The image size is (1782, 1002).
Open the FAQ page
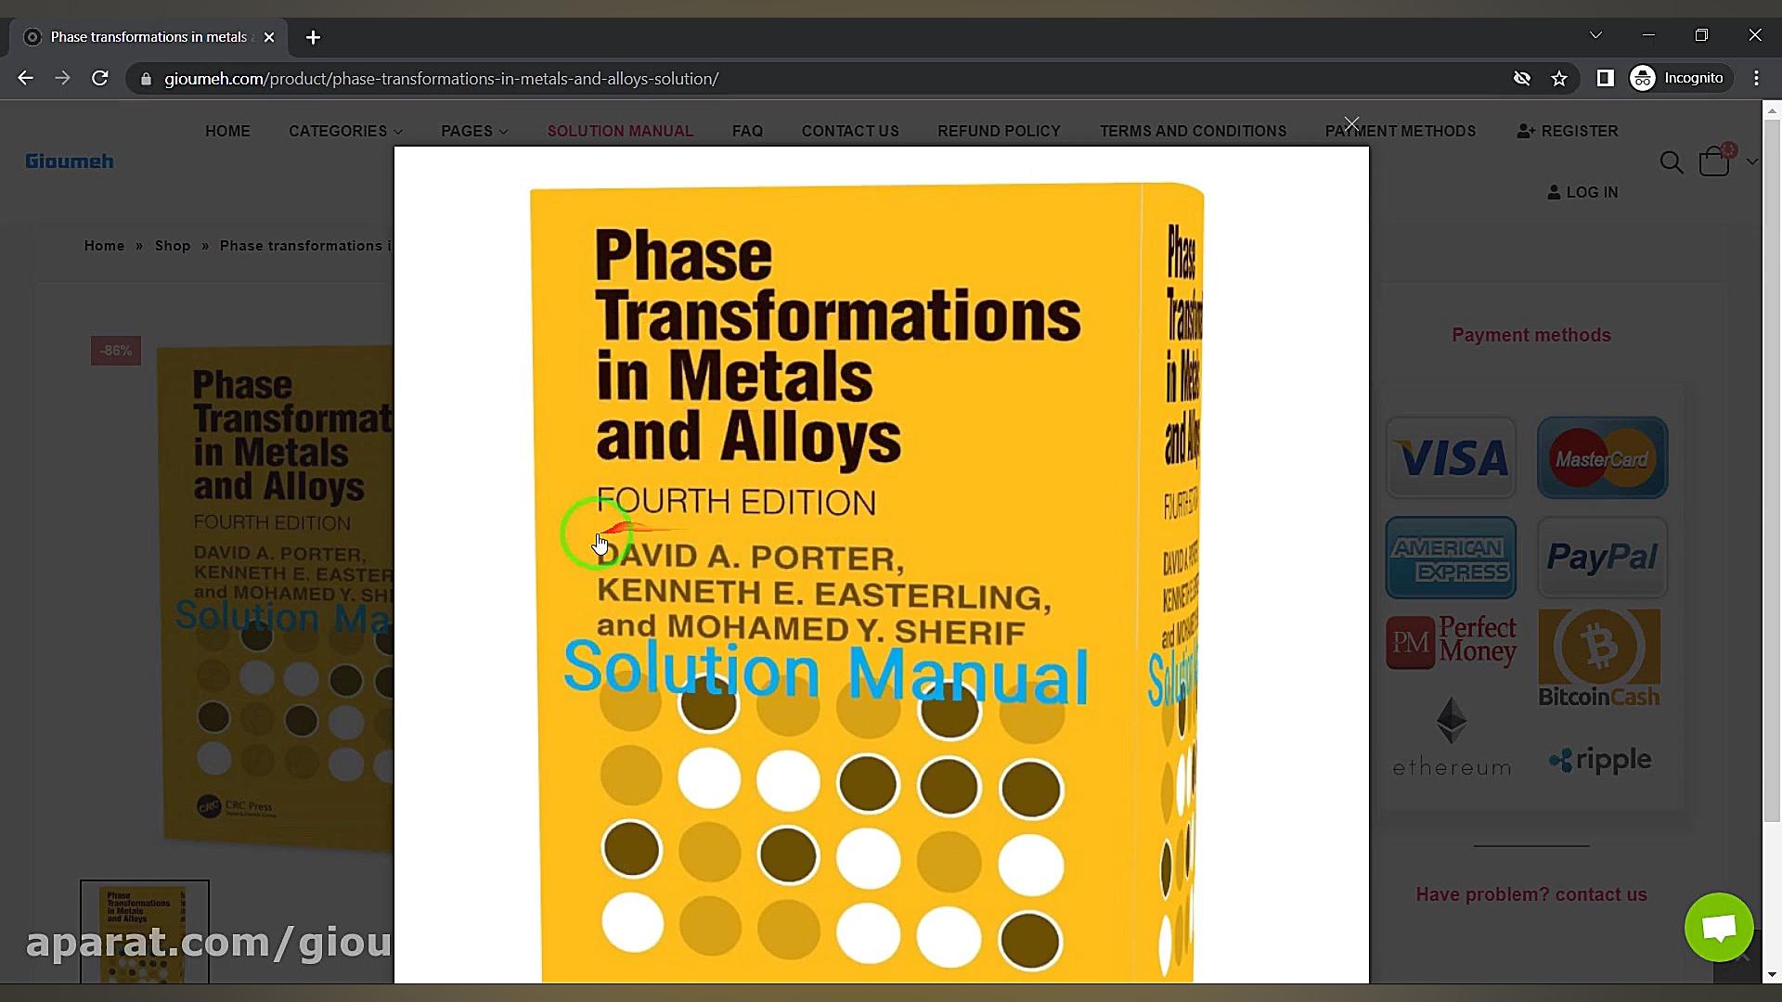click(x=747, y=131)
